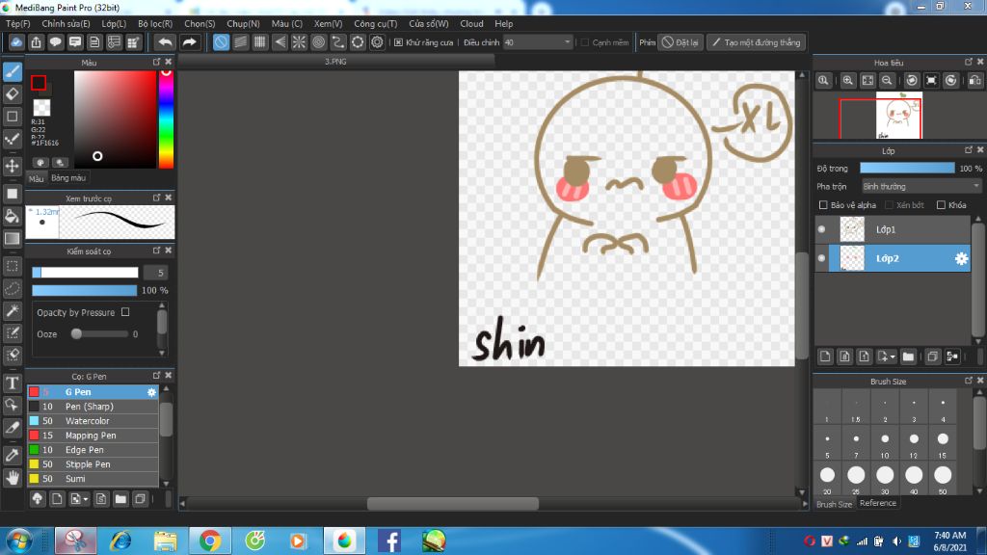
Task: Enable the Cạnh mềm checkbox
Action: (585, 42)
